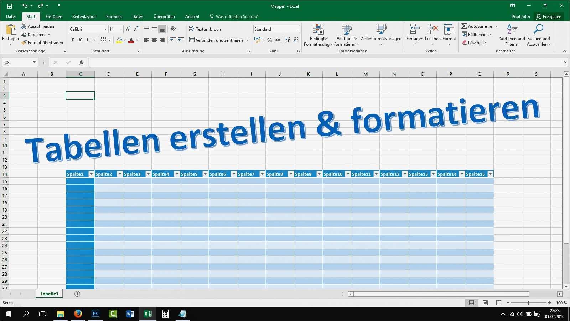570x321 pixels.
Task: Click the Als Tabelle formatieren icon
Action: tap(346, 35)
